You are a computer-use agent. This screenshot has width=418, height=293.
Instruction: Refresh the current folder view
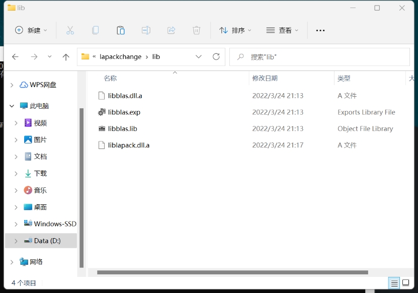216,57
